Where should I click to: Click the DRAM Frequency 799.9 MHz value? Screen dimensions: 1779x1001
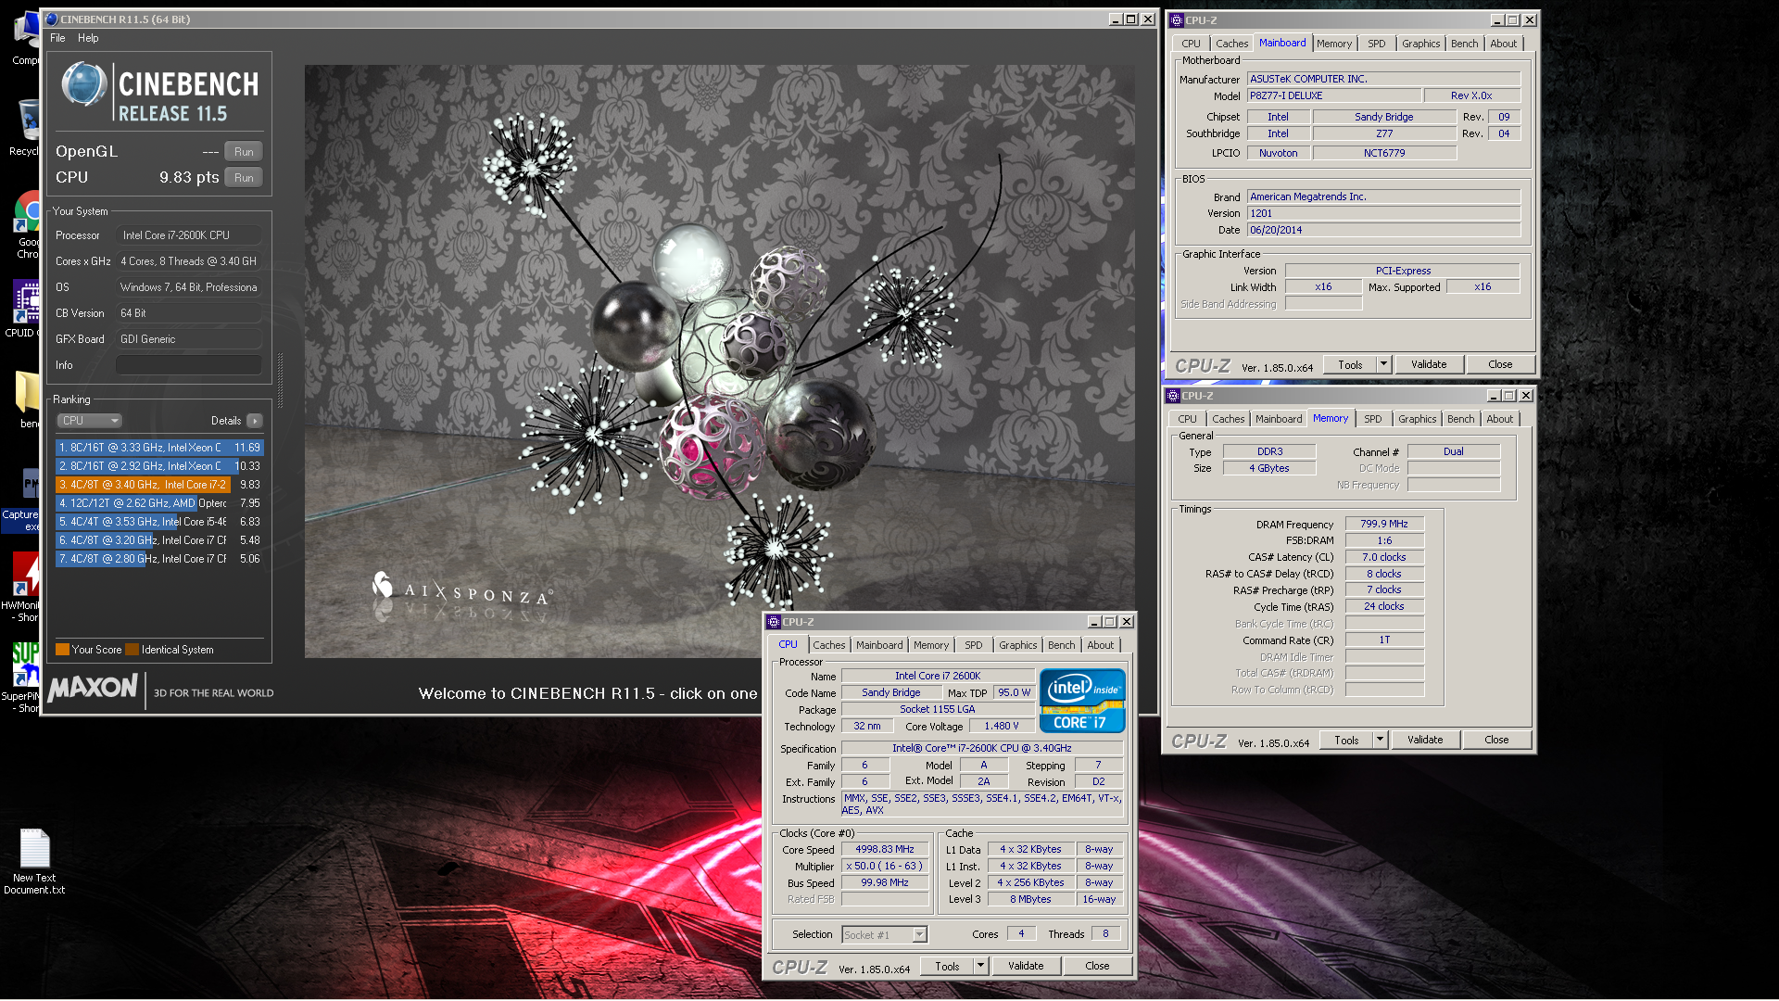(1384, 525)
